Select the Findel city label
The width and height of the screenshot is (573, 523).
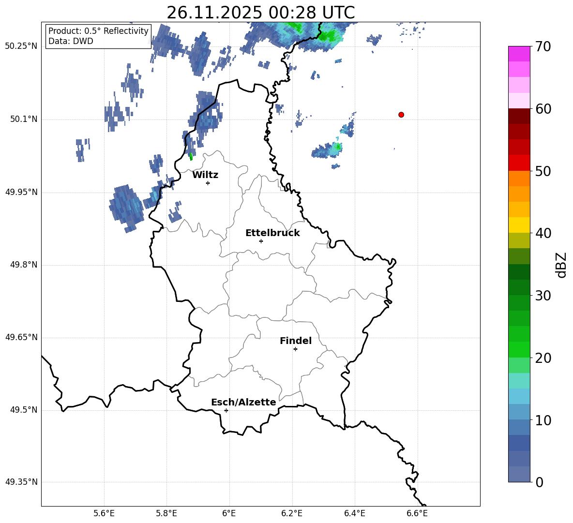click(296, 341)
